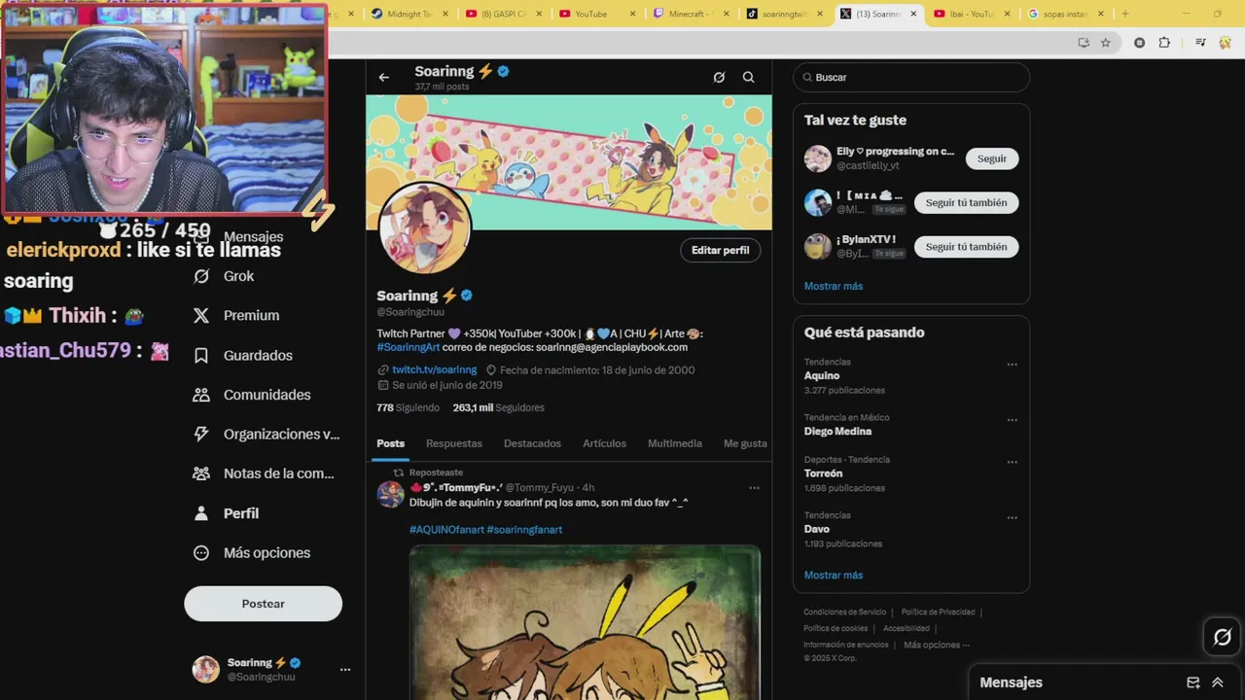Viewport: 1245px width, 700px height.
Task: Open options for the Aquino trend
Action: coord(1012,365)
